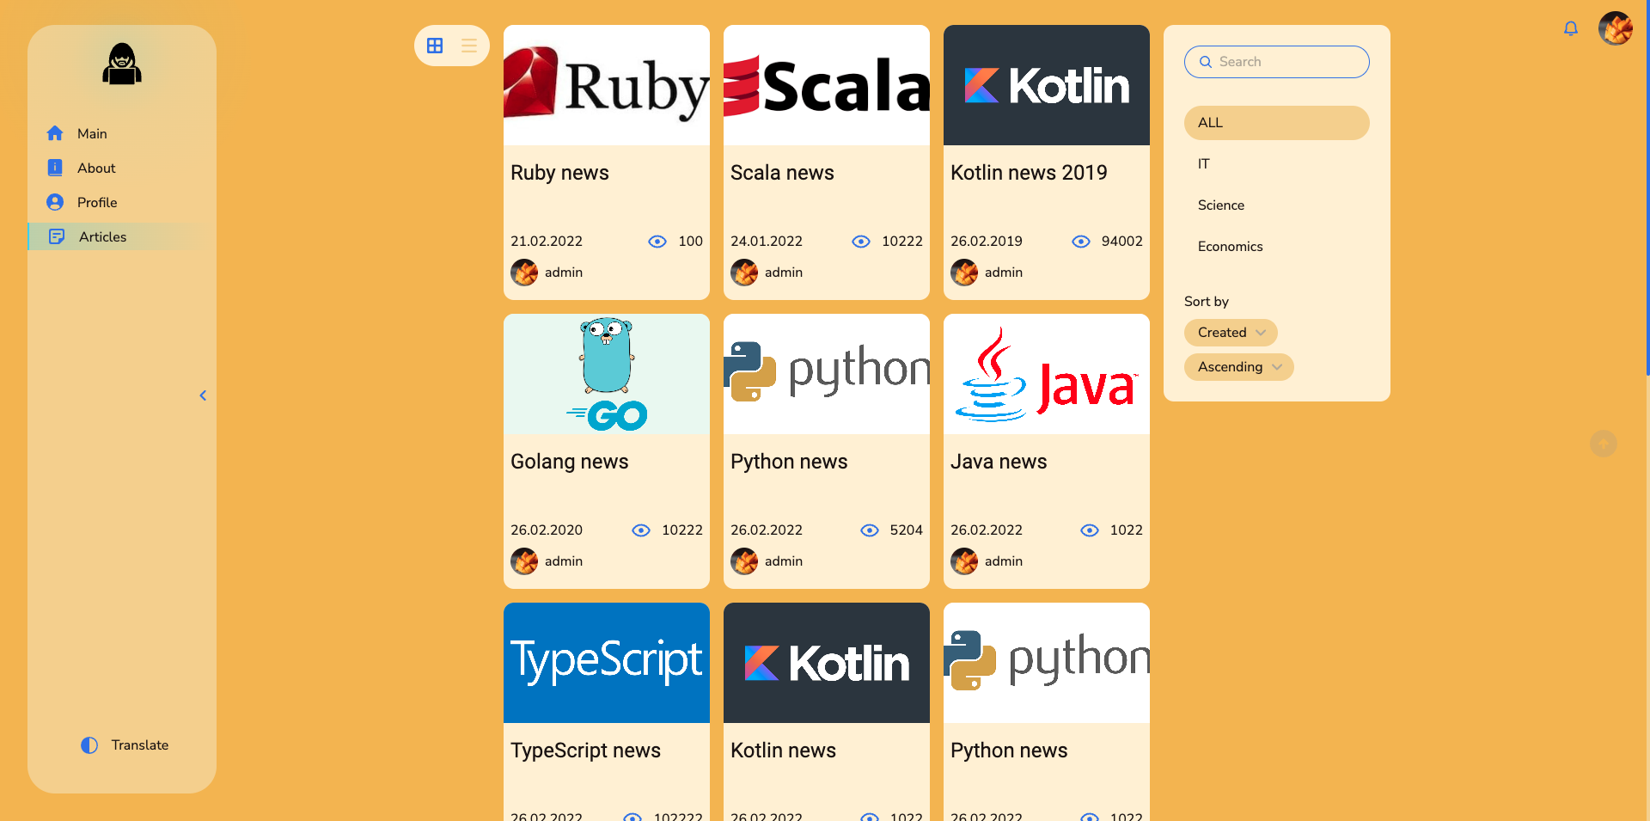Switch to list view
This screenshot has height=821, width=1650.
tap(469, 46)
